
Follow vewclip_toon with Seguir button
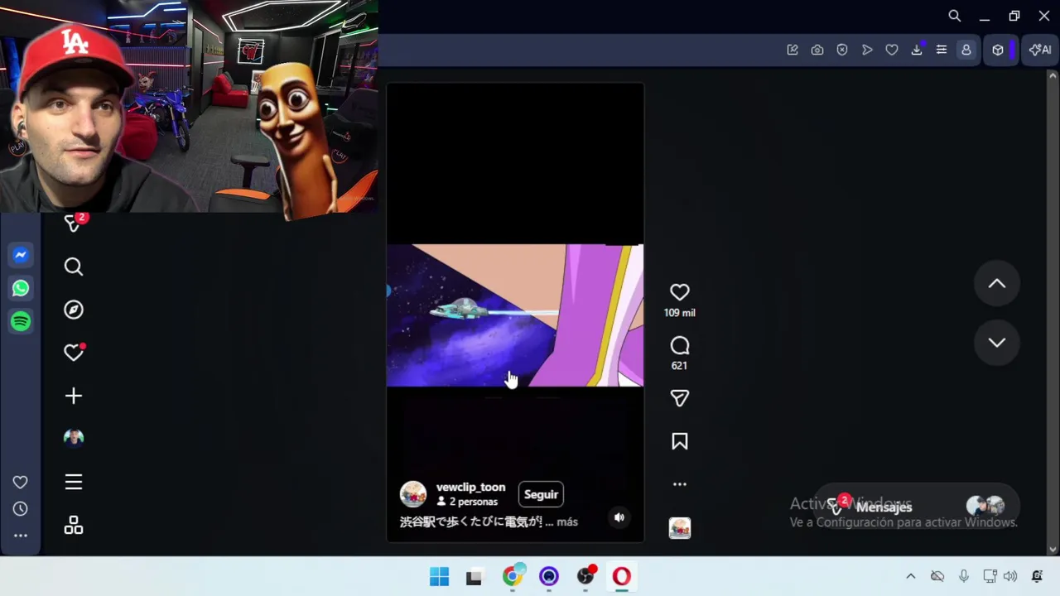(541, 494)
